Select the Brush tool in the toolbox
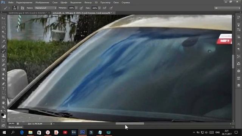The image size is (242, 136). click(x=3, y=51)
